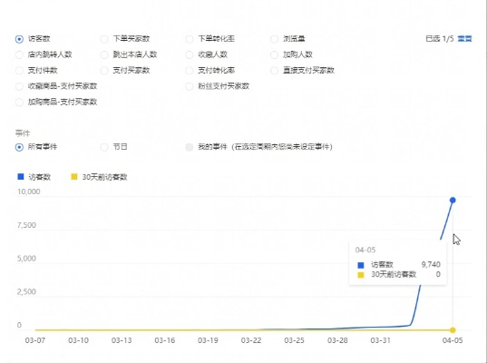This screenshot has width=487, height=363.
Task: Click the 9,740 visitor value in tooltip
Action: point(431,264)
